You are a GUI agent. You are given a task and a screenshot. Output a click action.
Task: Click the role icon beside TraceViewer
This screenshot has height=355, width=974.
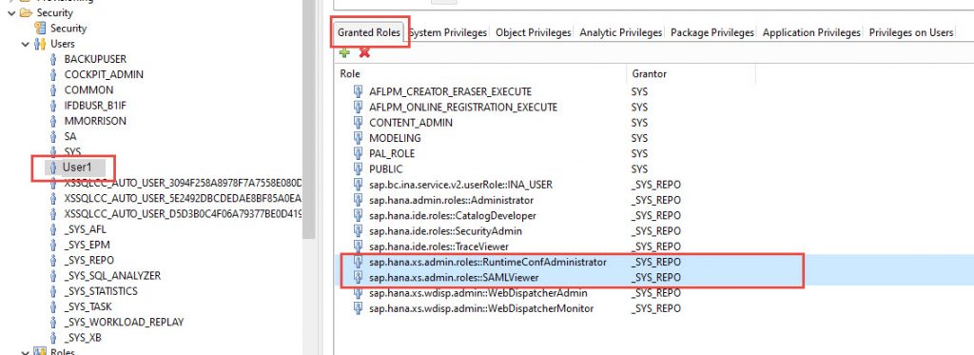pyautogui.click(x=358, y=247)
